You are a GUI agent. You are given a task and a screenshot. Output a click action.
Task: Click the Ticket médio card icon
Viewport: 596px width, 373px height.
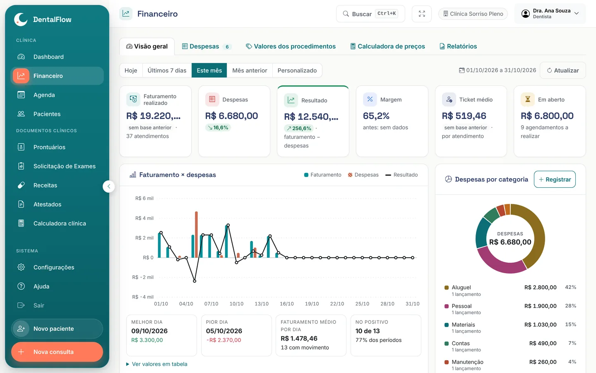point(449,99)
